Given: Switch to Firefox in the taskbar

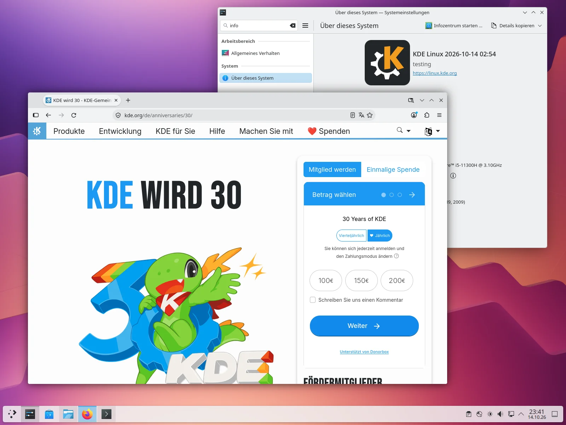Looking at the screenshot, I should pos(87,414).
